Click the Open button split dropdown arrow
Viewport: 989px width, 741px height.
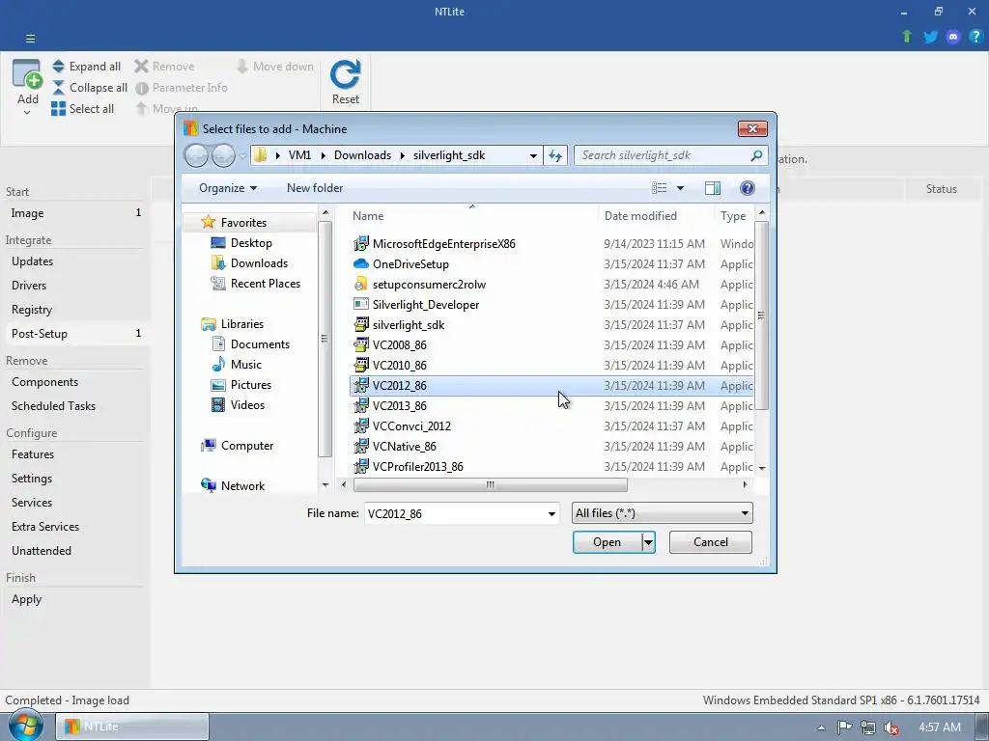(648, 542)
